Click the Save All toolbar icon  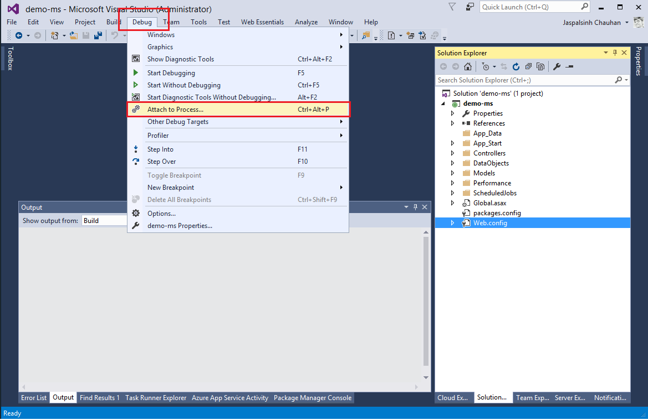[x=98, y=35]
